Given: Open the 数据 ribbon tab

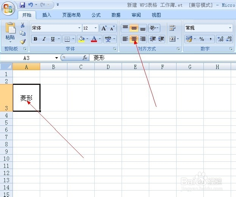Looking at the screenshot, I should pos(116,15).
